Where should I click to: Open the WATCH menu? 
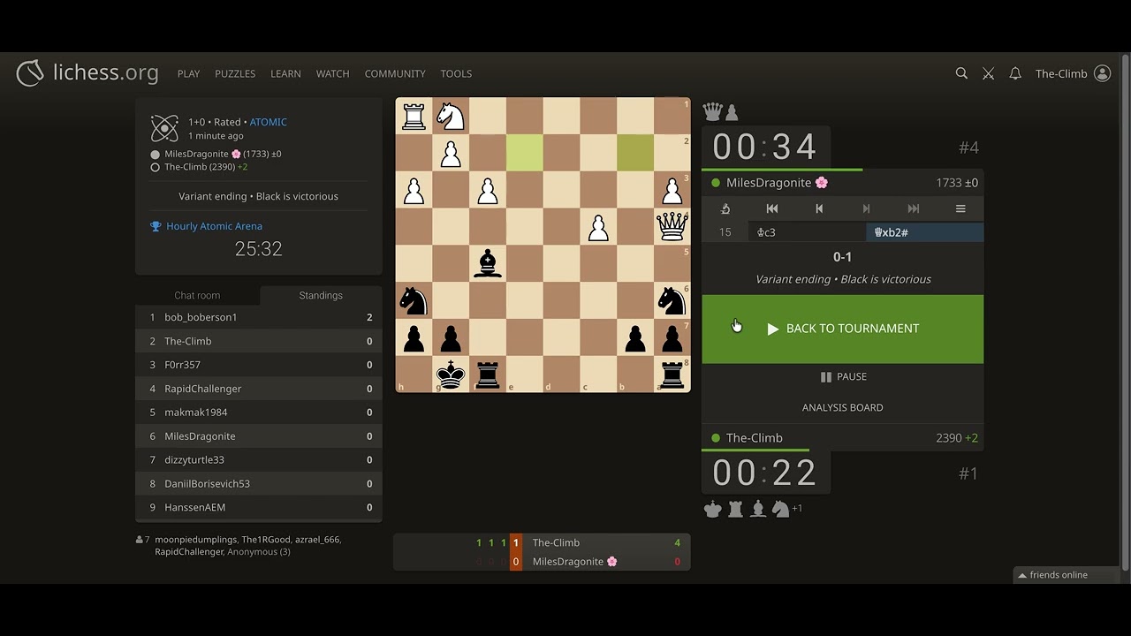pyautogui.click(x=332, y=73)
